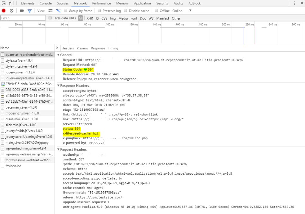305x214 pixels.
Task: Switch to the Timing tab
Action: 113,48
